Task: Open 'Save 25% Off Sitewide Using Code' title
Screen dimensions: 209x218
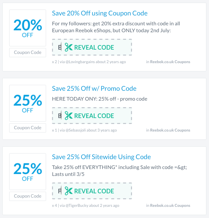Action: click(x=101, y=157)
